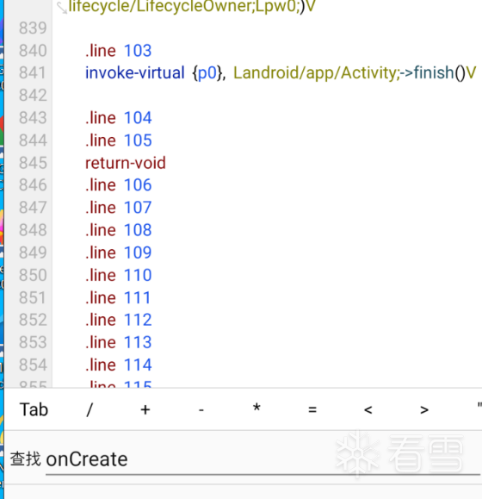This screenshot has height=499, width=482.
Task: Place cursor on 'invoke-virtual' instruction
Action: pos(135,73)
